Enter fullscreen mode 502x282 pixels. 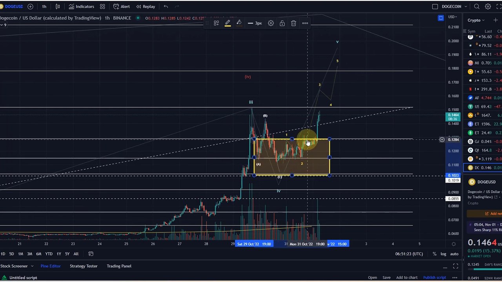pyautogui.click(x=499, y=6)
